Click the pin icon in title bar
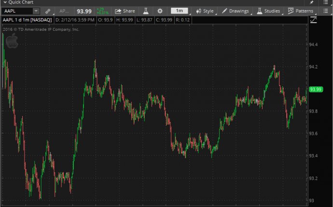Image resolution: width=333 pixels, height=207 pixels. tap(311, 2)
